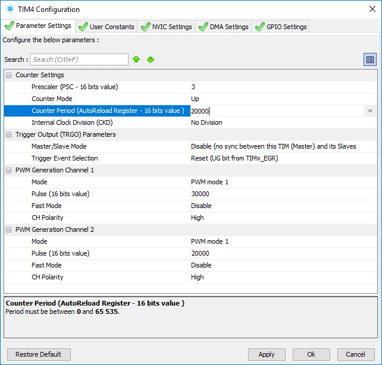Screen dimensions: 382x365
Task: Close the TIM4 Configuration dialog
Action: tap(372, 10)
